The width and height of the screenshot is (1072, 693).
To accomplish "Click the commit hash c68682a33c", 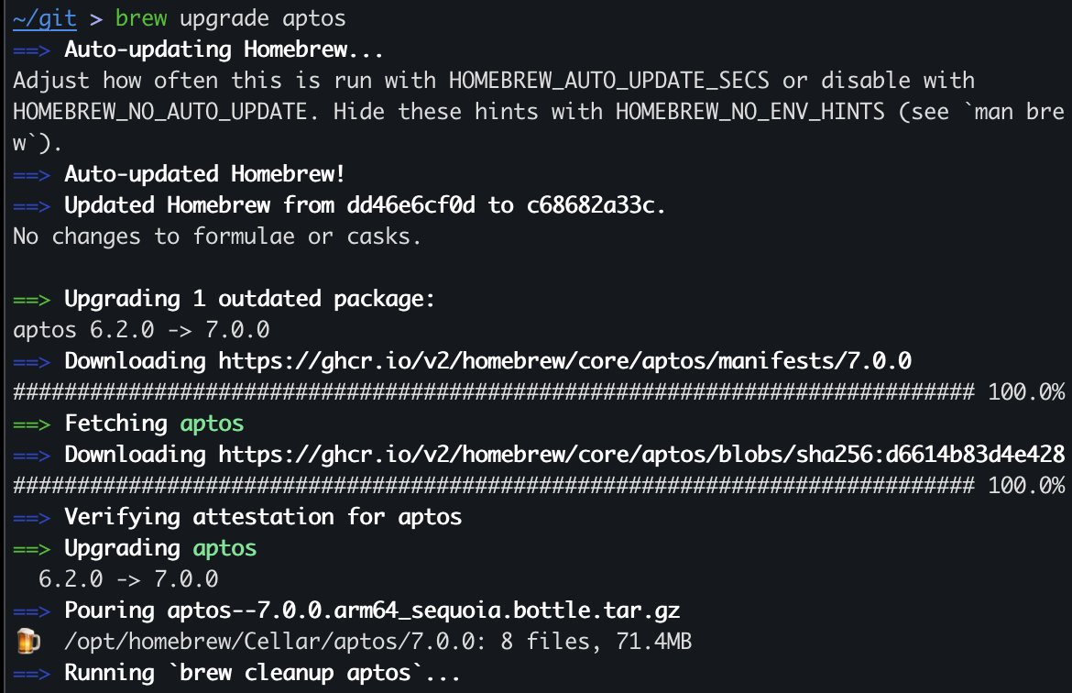I will coord(591,205).
